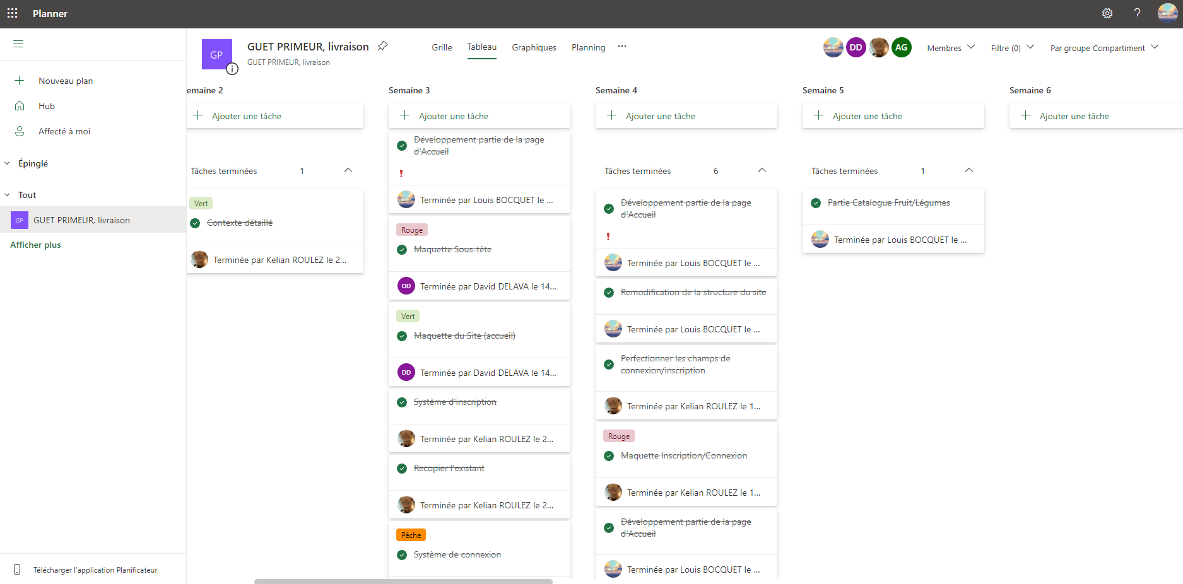This screenshot has width=1183, height=584.
Task: Collapse Tâches terminées in Semaine 4
Action: coord(762,170)
